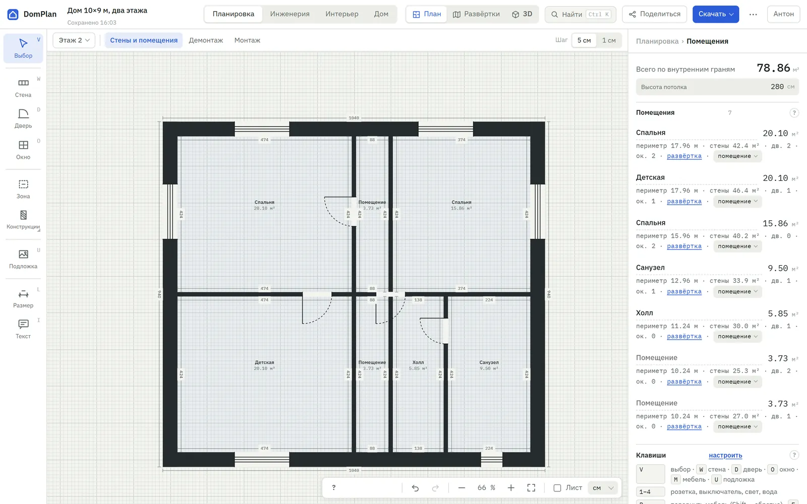Switch to the Инженерия tab

290,14
